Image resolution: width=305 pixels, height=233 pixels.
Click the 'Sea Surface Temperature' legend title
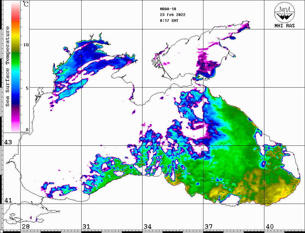click(x=7, y=66)
